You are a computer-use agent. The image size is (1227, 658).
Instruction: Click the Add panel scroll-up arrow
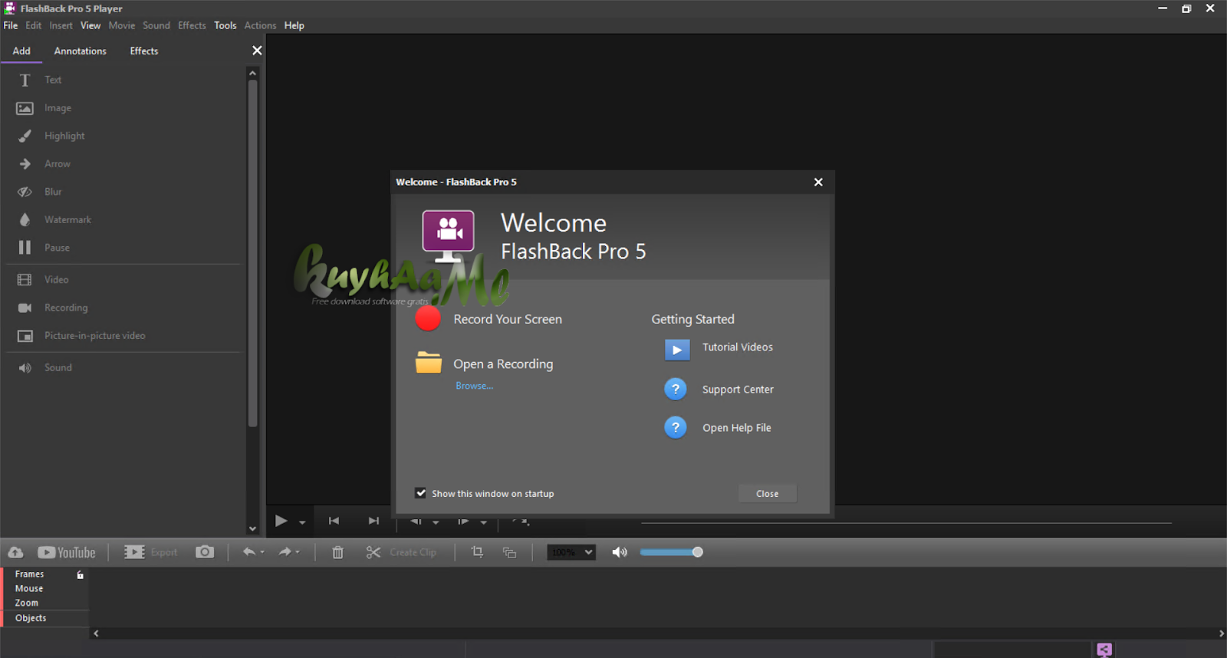(x=252, y=74)
